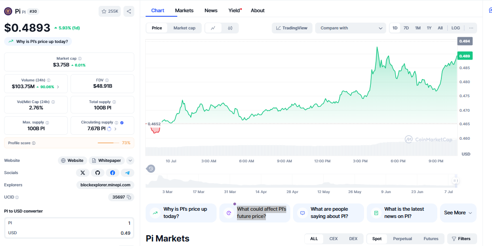
Task: Switch to candlestick chart view icon
Action: (x=230, y=28)
